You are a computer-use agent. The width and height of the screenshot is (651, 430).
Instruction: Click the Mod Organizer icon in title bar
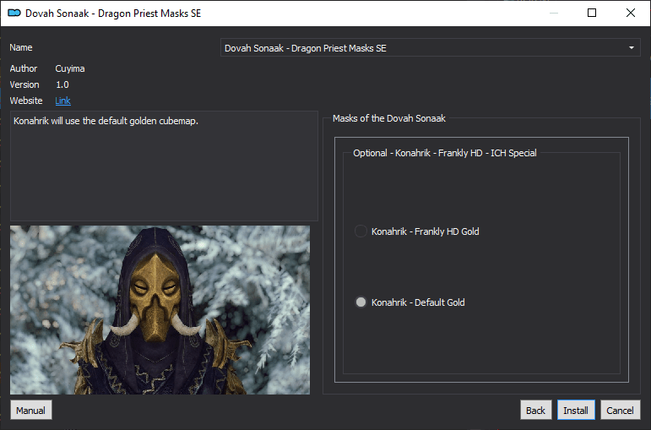click(14, 13)
